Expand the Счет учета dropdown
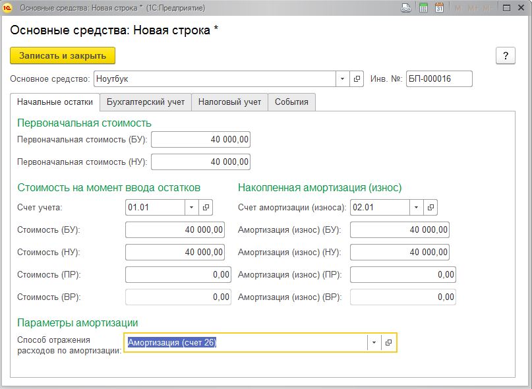Image resolution: width=532 pixels, height=389 pixels. [191, 207]
